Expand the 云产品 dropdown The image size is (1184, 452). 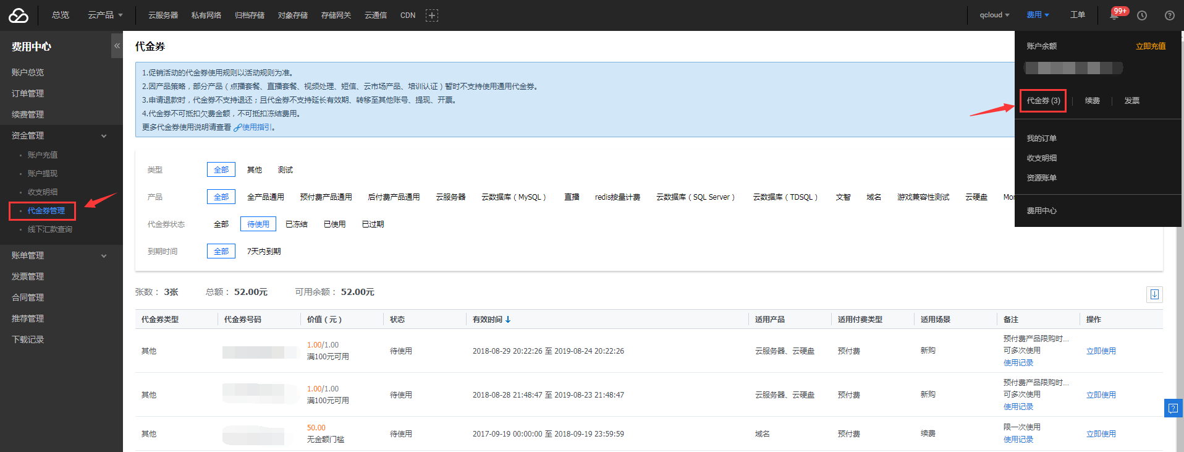point(105,15)
